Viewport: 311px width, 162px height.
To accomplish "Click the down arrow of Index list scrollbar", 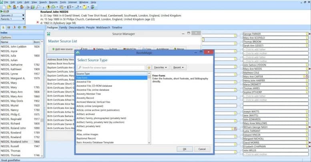I will point(42,156).
